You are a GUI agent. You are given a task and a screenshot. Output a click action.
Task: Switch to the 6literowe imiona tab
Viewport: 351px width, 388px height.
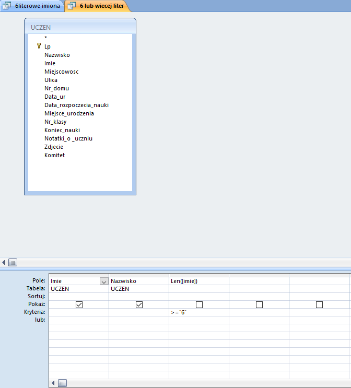[37, 6]
